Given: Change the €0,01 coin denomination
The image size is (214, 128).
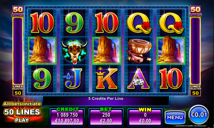Looking at the screenshot, I should (x=199, y=115).
